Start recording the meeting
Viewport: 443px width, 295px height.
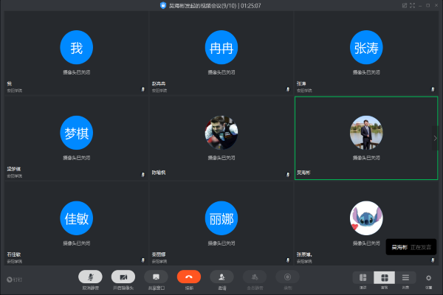tap(287, 277)
